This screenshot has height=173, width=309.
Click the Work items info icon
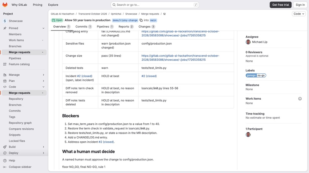point(300,99)
